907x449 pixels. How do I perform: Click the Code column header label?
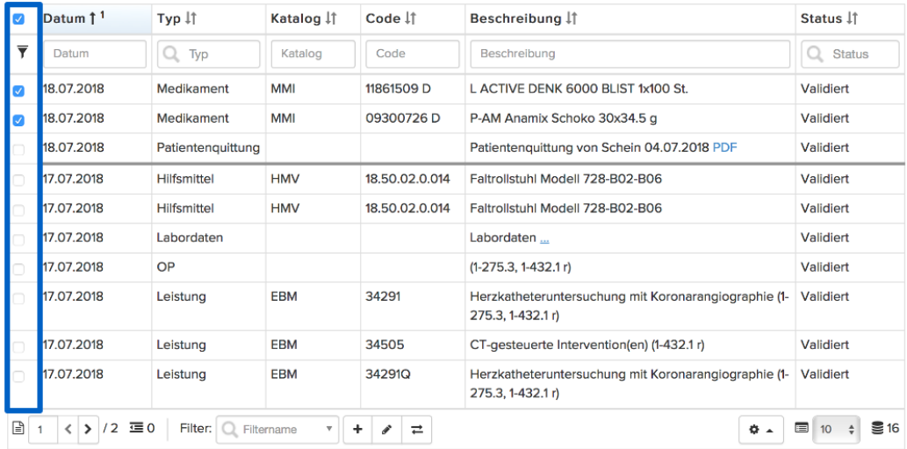[x=383, y=18]
